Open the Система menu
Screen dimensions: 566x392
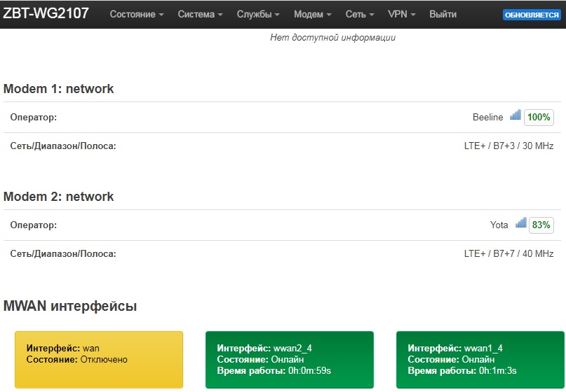point(200,15)
